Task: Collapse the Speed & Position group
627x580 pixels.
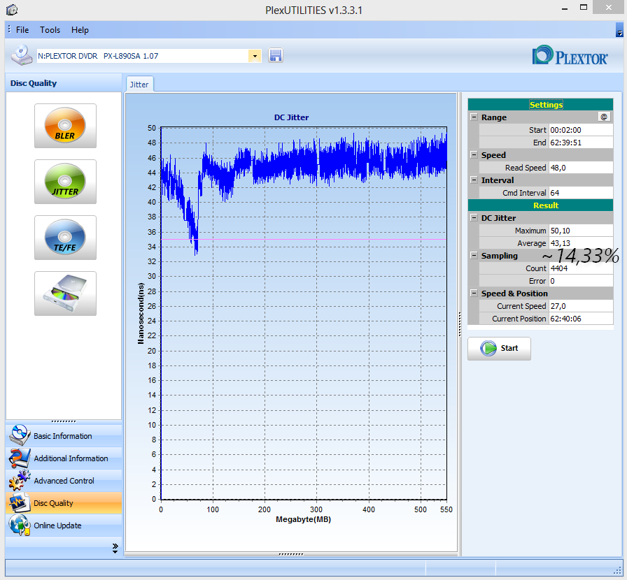Action: click(474, 293)
